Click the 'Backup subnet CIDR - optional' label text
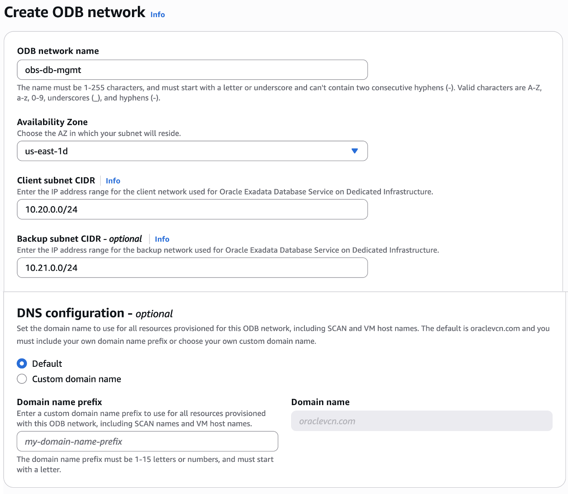Viewport: 568px width, 494px height. pyautogui.click(x=79, y=239)
